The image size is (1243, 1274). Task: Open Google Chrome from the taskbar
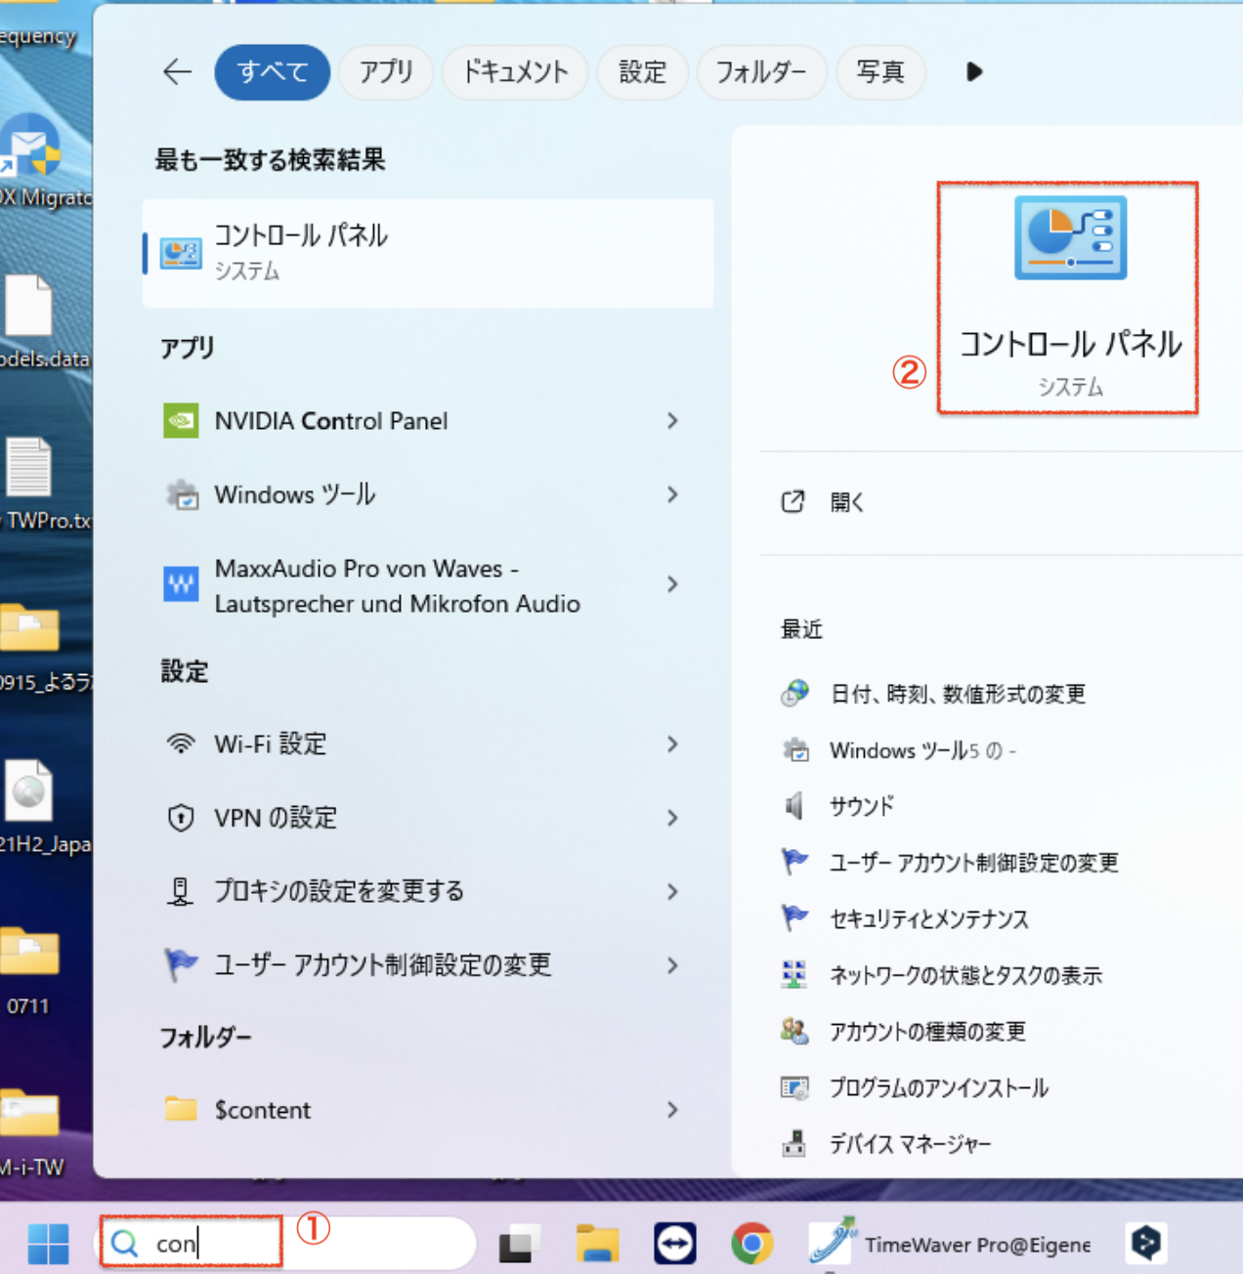pyautogui.click(x=751, y=1244)
